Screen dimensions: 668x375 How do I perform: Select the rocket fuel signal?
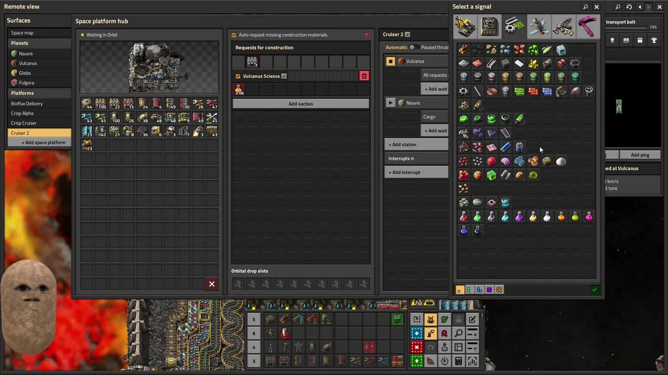click(478, 105)
